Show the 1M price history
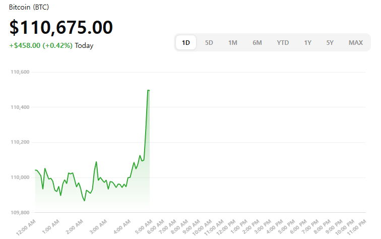Screen dimensions: 381x239 (x=232, y=43)
